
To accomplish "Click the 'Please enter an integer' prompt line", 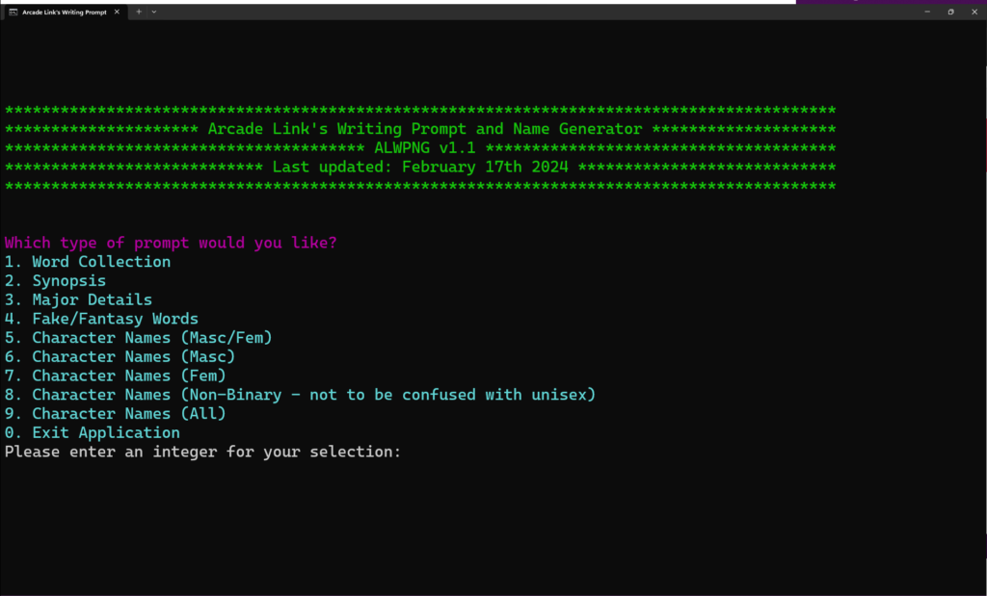I will [202, 452].
